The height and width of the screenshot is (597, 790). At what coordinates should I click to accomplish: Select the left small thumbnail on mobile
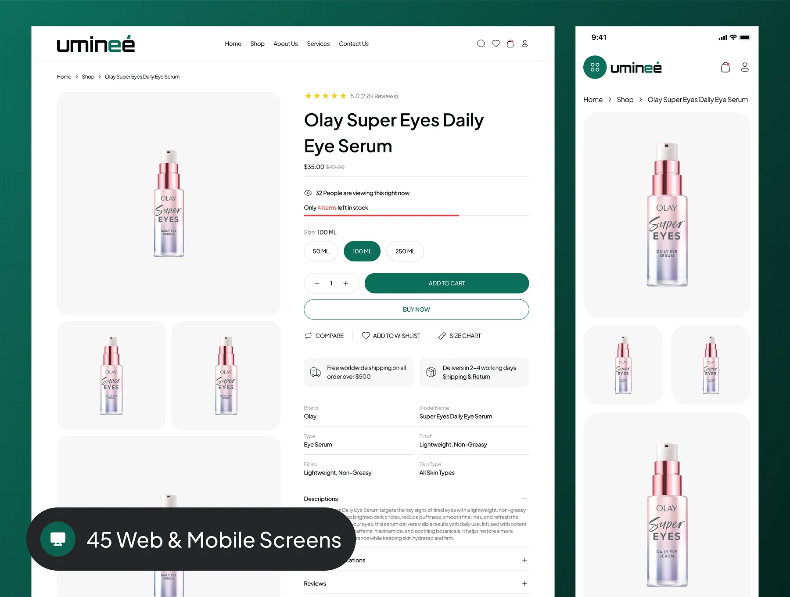tap(623, 365)
